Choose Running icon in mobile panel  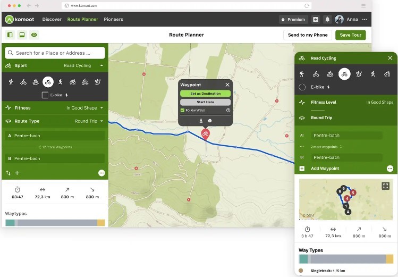coord(373,74)
